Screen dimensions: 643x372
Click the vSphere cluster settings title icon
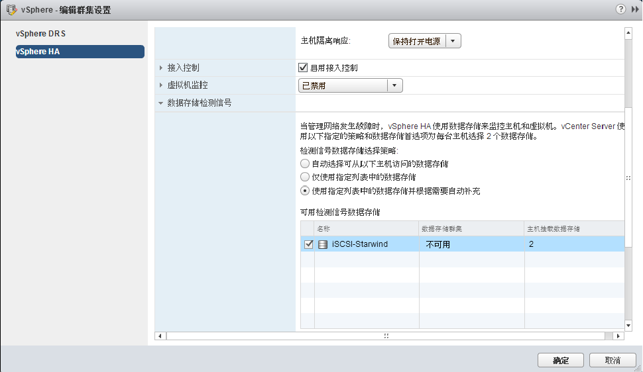pyautogui.click(x=11, y=10)
